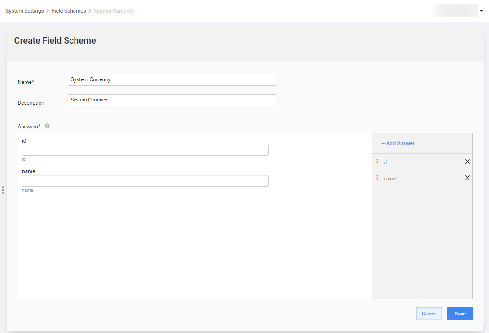Screen dimensions: 489x333
Task: Cancel creating the field scheme
Action: coord(429,314)
